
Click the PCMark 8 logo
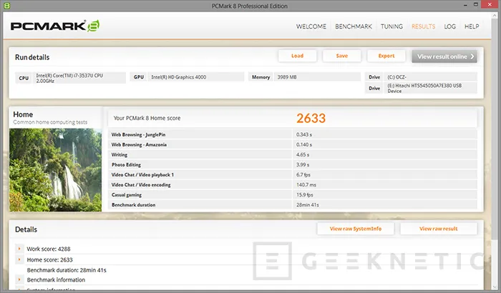click(x=55, y=26)
